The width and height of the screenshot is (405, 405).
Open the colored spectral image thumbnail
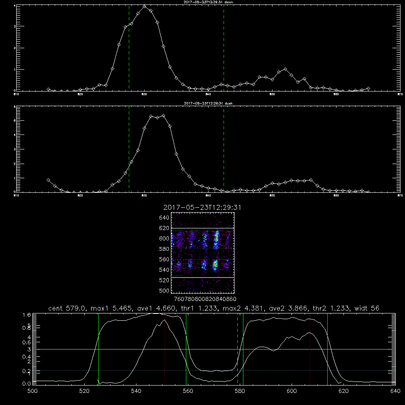(202, 253)
